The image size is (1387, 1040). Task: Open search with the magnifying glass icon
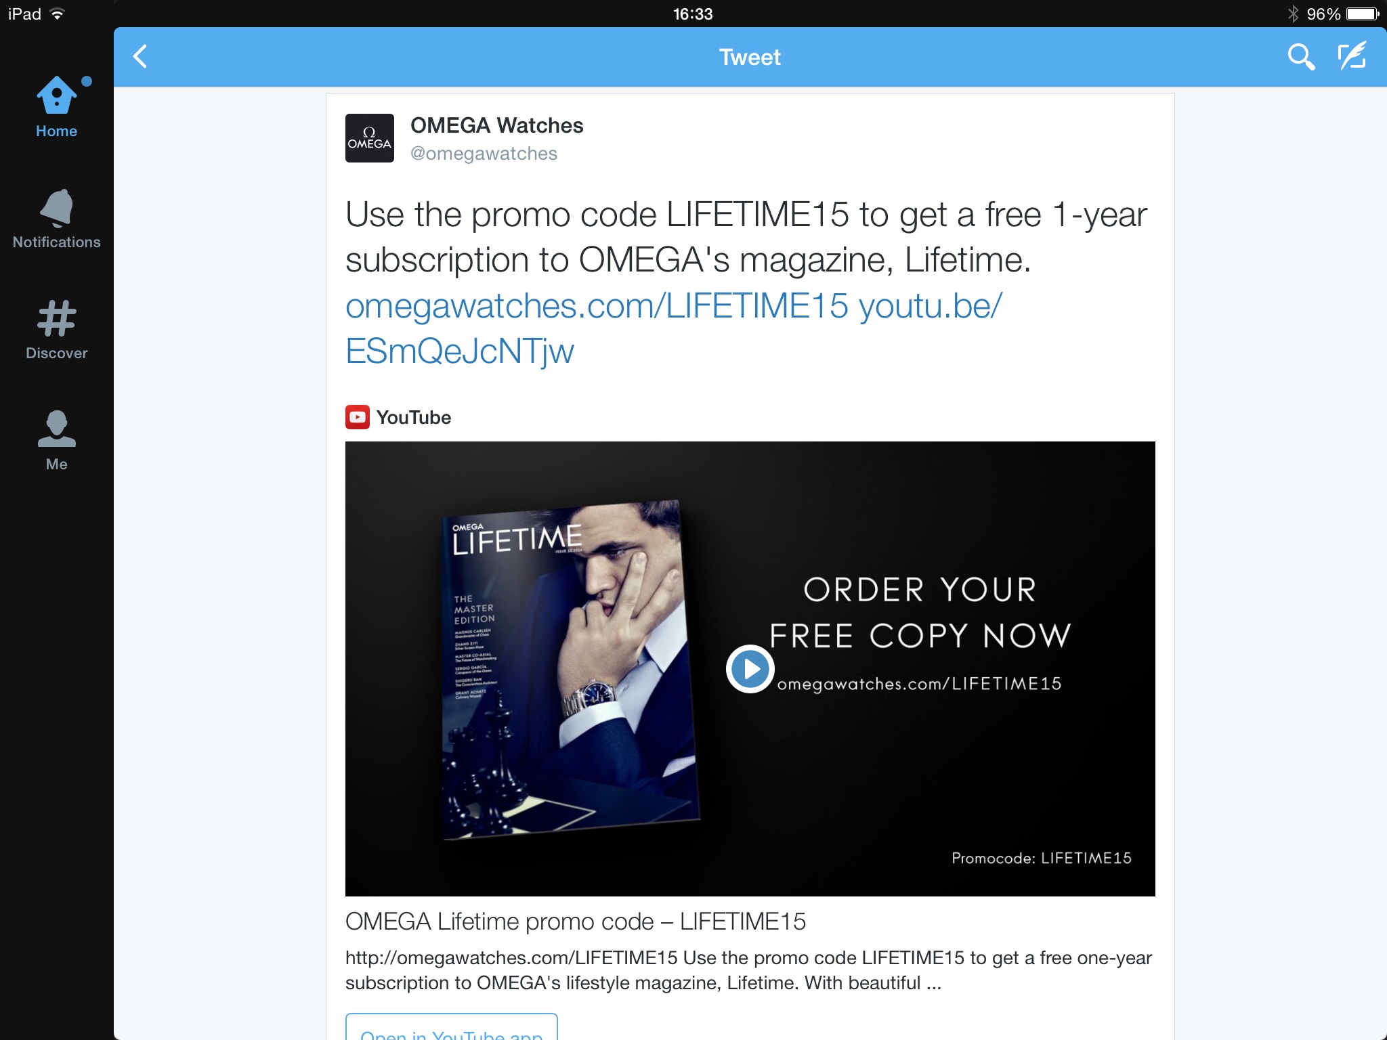(1301, 57)
